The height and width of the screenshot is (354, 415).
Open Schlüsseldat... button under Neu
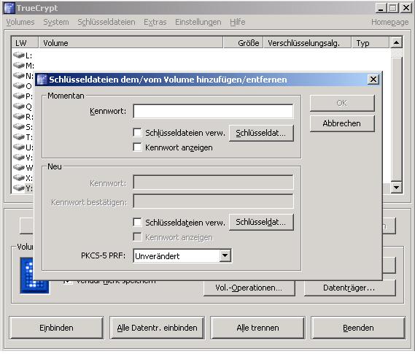(261, 222)
